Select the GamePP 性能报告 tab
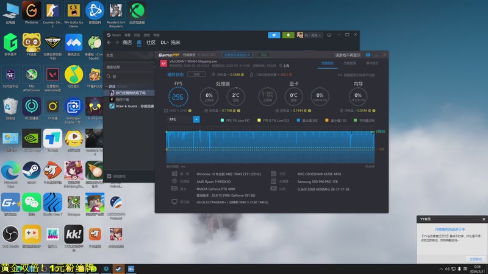Viewport: 488px width, 274px height. tap(328, 63)
